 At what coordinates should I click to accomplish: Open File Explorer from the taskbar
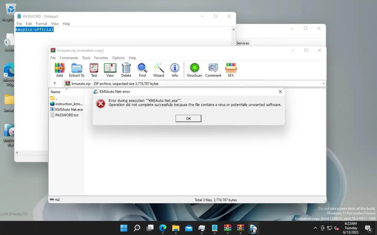[176, 228]
